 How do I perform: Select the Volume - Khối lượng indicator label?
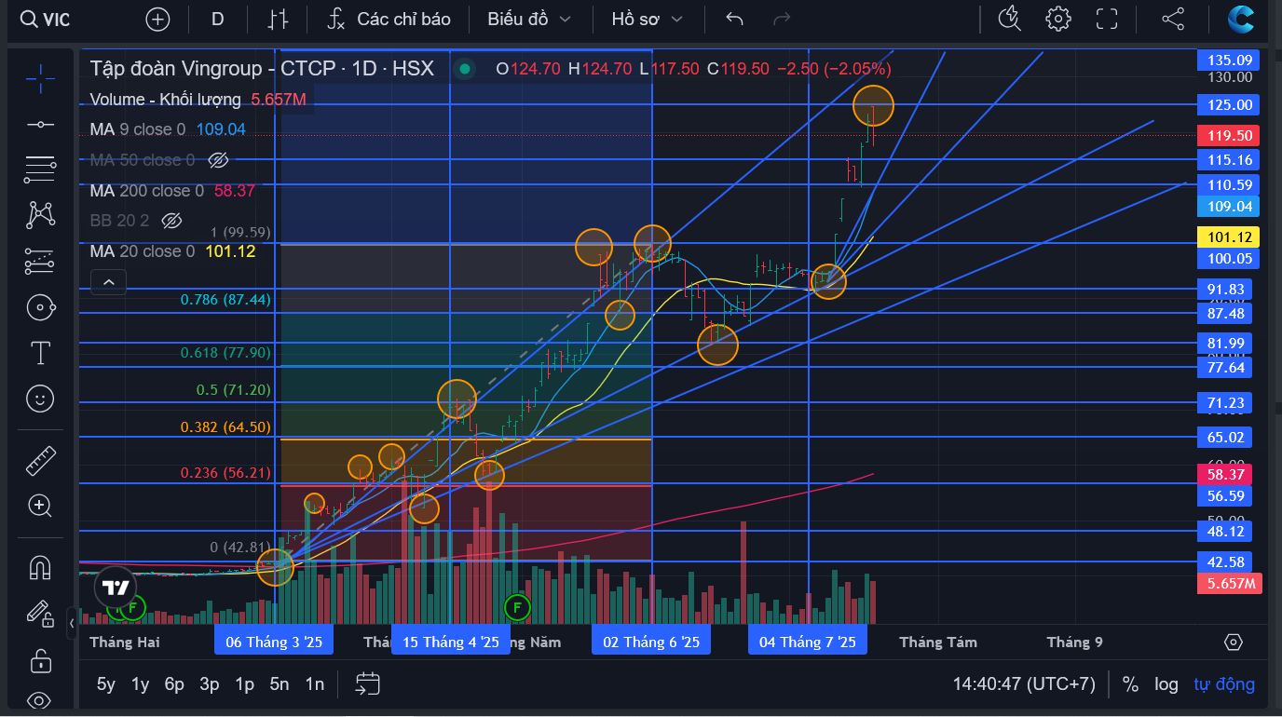click(x=166, y=99)
